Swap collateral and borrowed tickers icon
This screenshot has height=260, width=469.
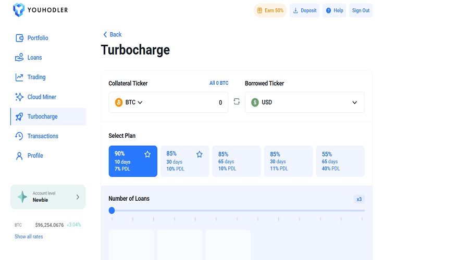tap(237, 101)
